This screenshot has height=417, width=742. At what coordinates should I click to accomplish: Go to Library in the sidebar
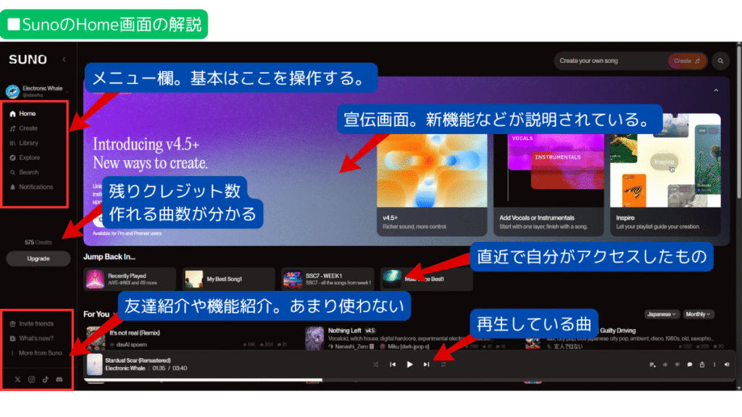[x=24, y=143]
